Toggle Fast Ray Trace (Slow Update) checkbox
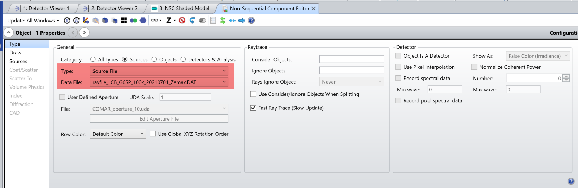578x188 pixels. 253,108
